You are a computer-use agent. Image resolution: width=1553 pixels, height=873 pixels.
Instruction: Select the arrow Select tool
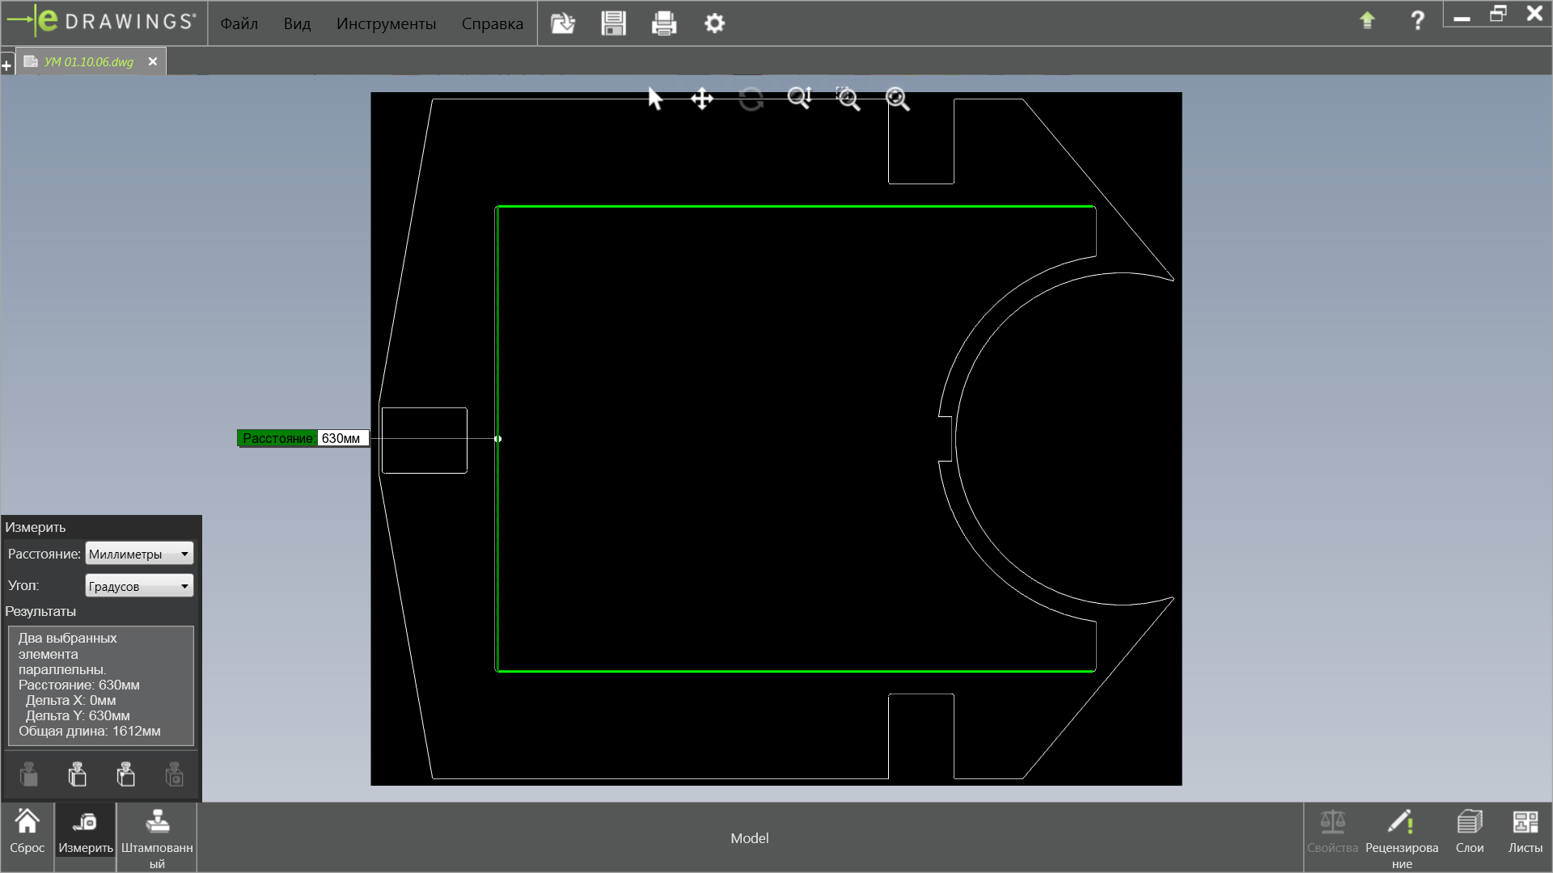[654, 99]
